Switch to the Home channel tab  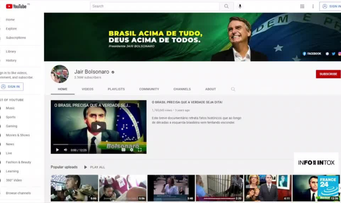point(63,89)
